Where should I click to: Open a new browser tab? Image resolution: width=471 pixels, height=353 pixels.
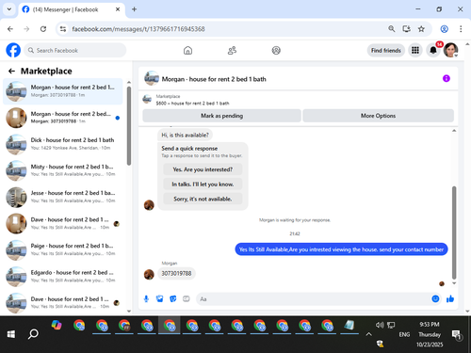pos(134,9)
